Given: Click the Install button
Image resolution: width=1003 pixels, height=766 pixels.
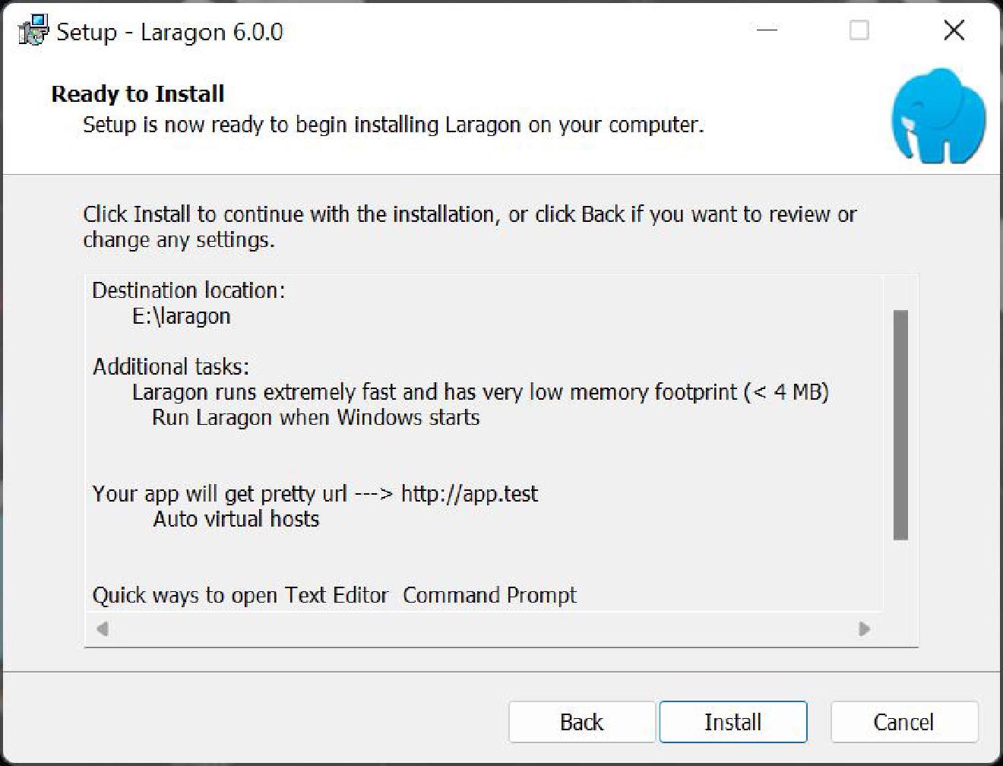Looking at the screenshot, I should pyautogui.click(x=732, y=722).
